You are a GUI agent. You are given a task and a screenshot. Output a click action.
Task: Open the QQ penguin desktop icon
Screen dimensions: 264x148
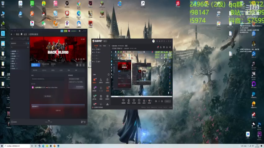(x=44, y=14)
